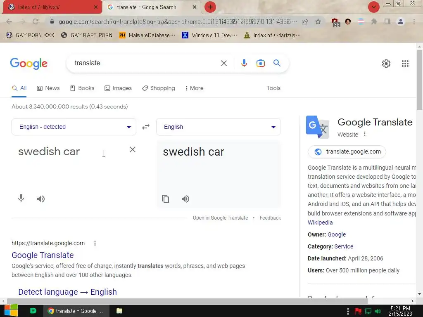Open more options next to Website label
This screenshot has height=317, width=423.
coord(364,134)
